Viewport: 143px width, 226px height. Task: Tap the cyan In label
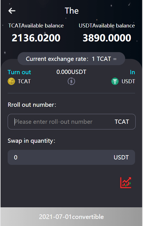click(x=133, y=72)
